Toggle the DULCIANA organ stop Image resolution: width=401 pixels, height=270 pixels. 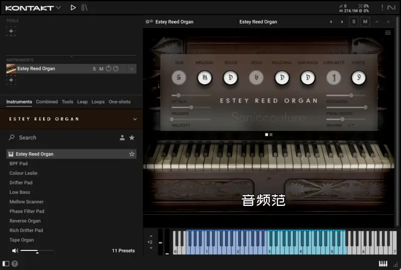click(282, 77)
